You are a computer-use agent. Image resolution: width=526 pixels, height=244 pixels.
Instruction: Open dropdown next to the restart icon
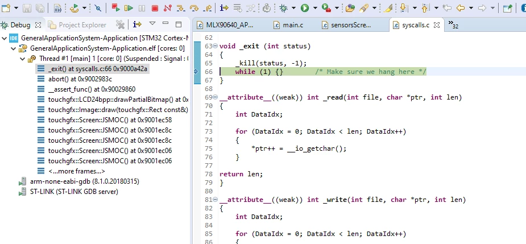point(84,8)
